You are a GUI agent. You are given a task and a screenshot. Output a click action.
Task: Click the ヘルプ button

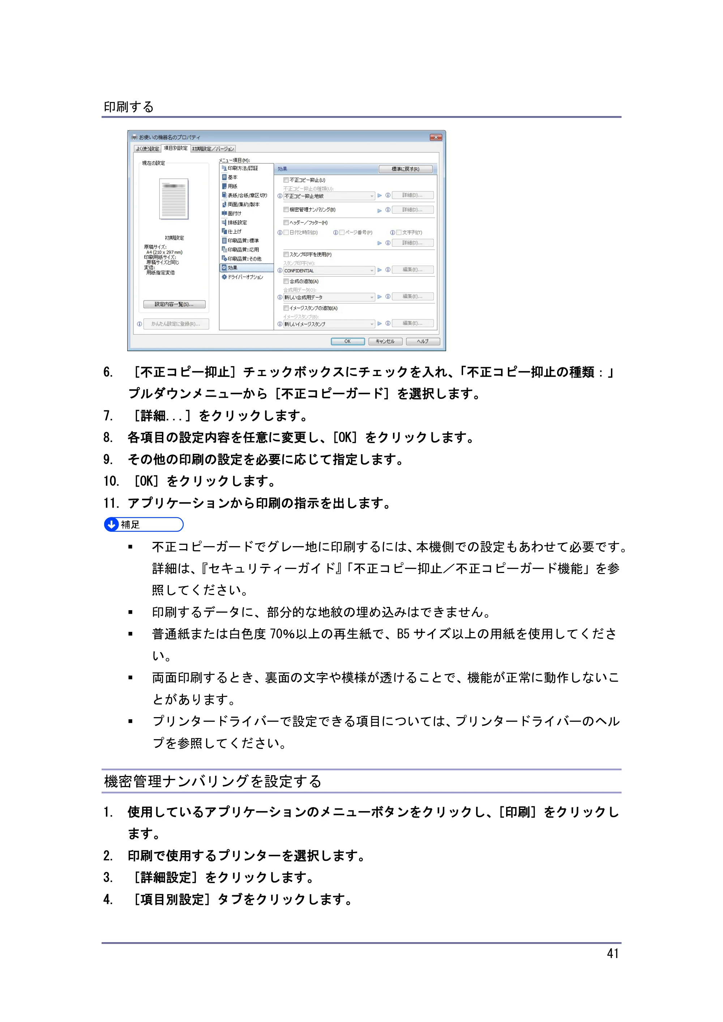click(423, 341)
